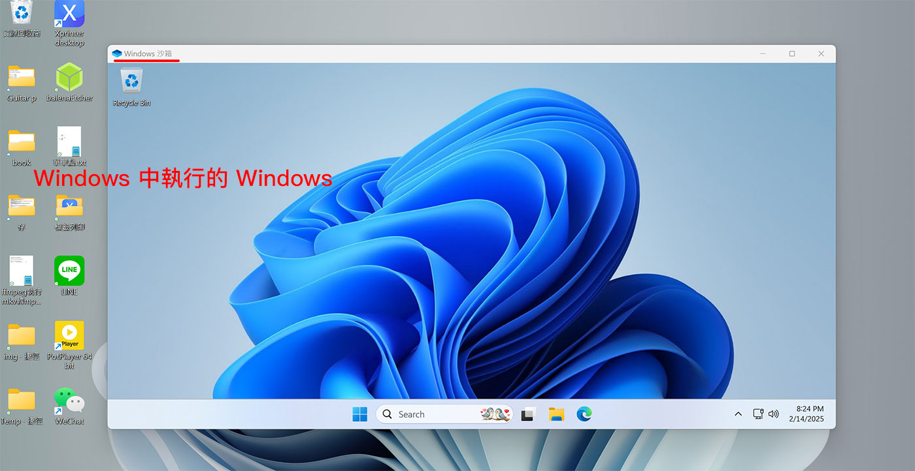Select the balenaEtcher desktop icon
Image resolution: width=915 pixels, height=471 pixels.
coord(69,83)
